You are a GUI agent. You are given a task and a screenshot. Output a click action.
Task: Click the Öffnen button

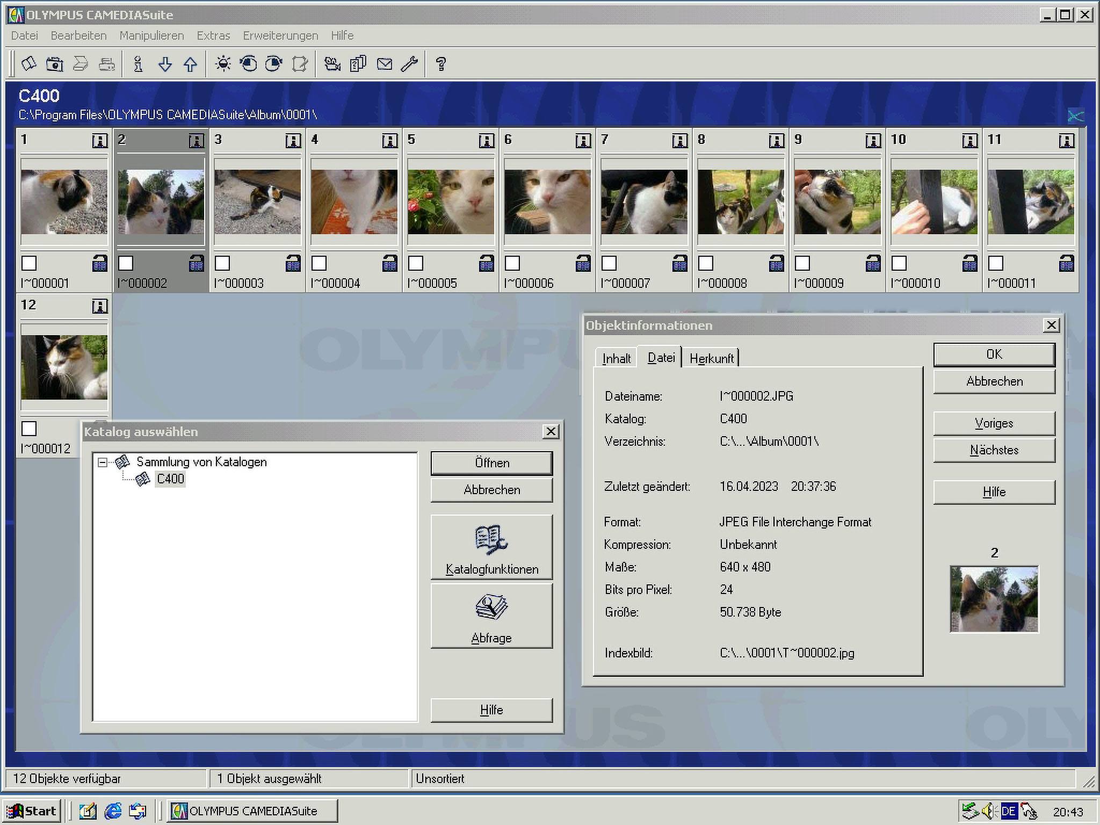tap(492, 463)
